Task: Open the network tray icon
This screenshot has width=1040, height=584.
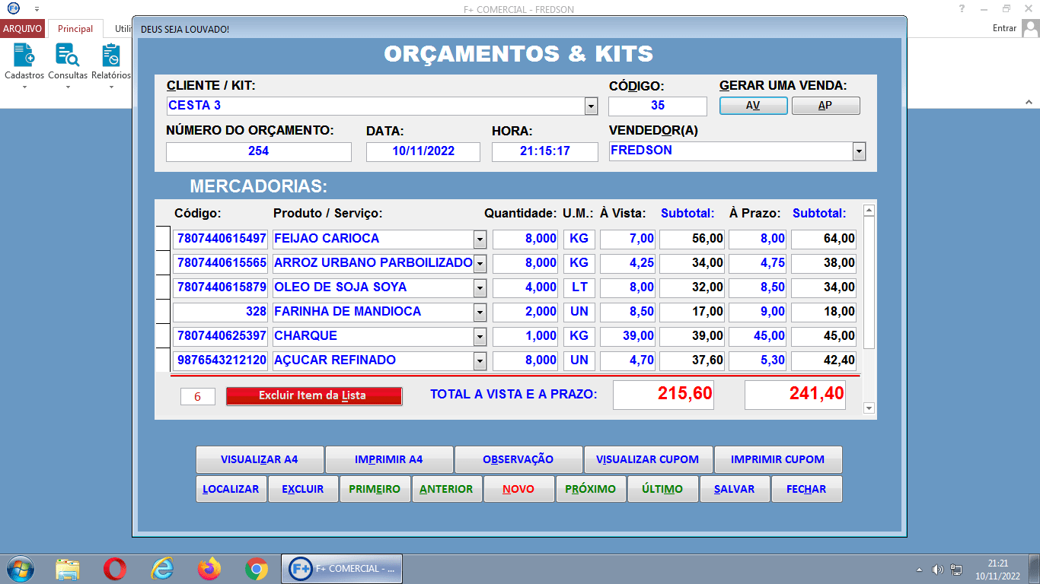Action: coord(956,570)
